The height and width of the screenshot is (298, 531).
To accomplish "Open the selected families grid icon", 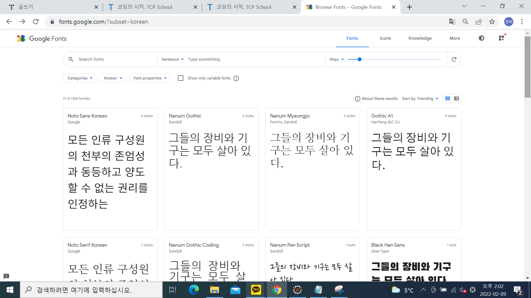I will pyautogui.click(x=501, y=38).
